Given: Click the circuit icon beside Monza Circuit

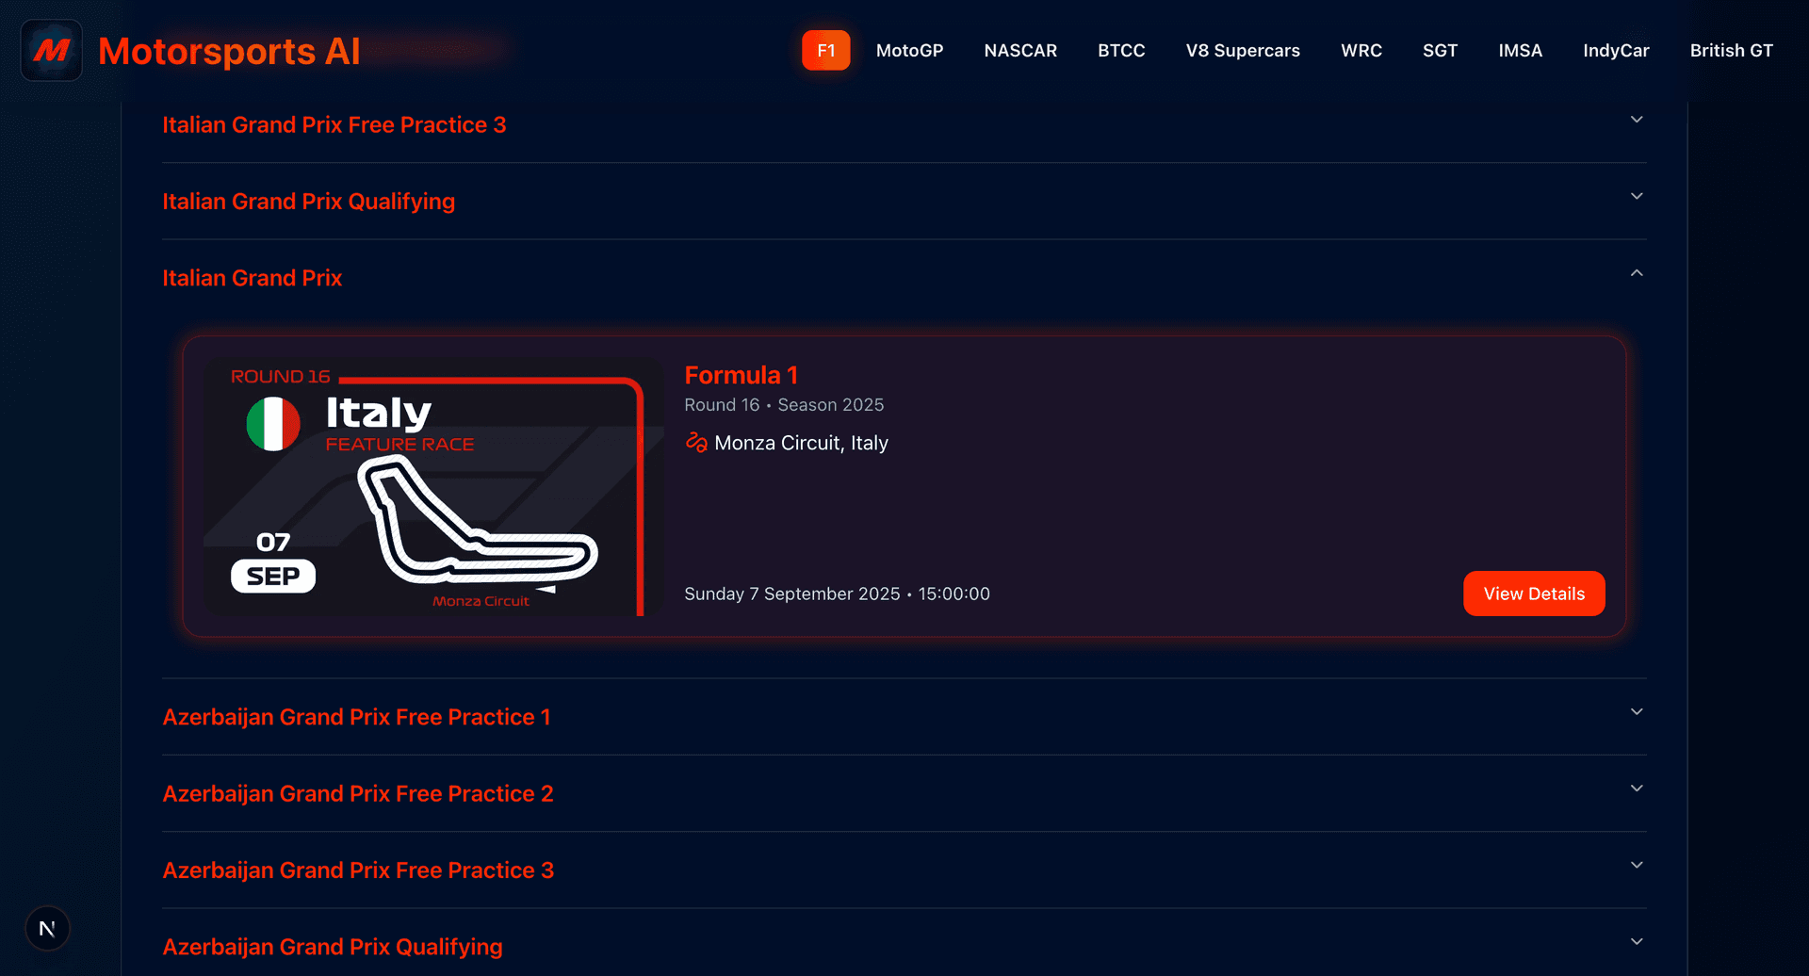Looking at the screenshot, I should pyautogui.click(x=696, y=443).
